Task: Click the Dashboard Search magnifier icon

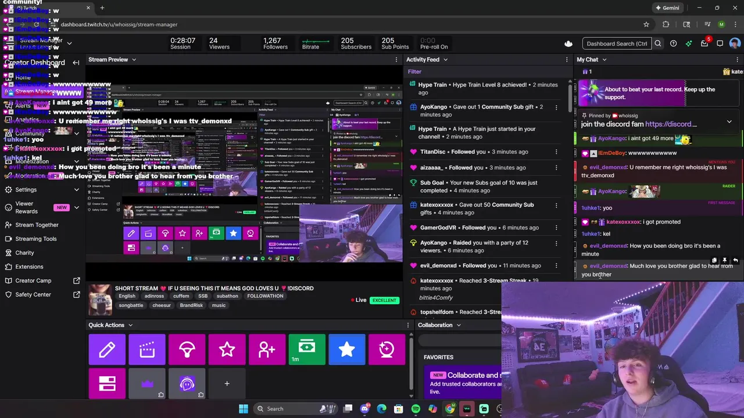Action: tap(658, 44)
